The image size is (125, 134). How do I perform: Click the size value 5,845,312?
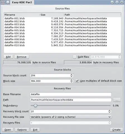pyautogui.click(x=57, y=45)
